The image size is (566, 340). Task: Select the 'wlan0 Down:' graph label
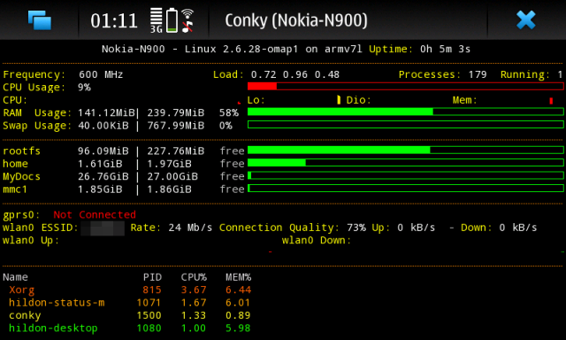(317, 241)
